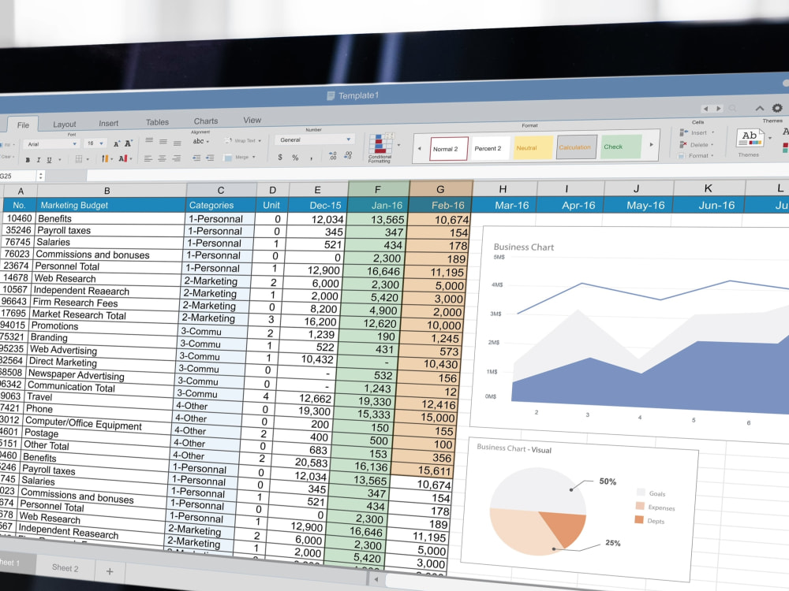Select column F header
Image resolution: width=789 pixels, height=591 pixels.
[379, 189]
